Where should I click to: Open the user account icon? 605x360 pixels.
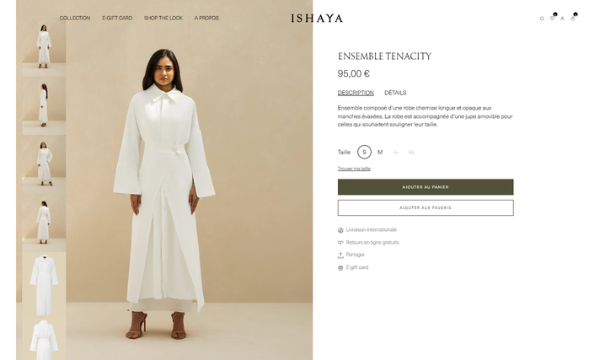point(562,19)
